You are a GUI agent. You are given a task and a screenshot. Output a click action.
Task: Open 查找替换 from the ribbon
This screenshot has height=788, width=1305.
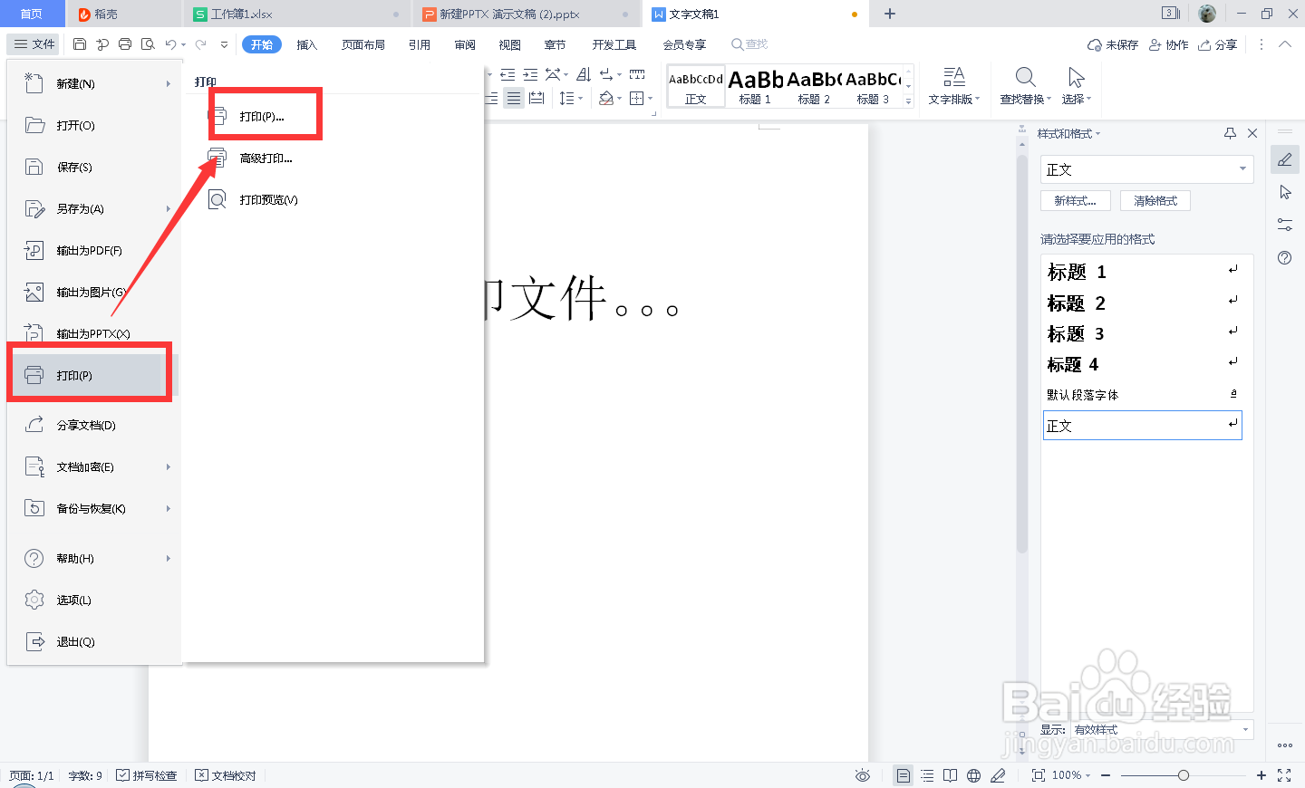[x=1023, y=86]
